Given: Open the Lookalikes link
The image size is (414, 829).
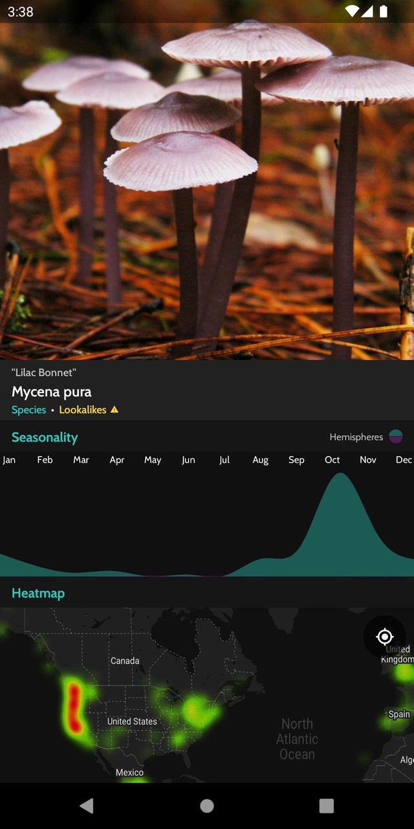Looking at the screenshot, I should click(x=83, y=410).
